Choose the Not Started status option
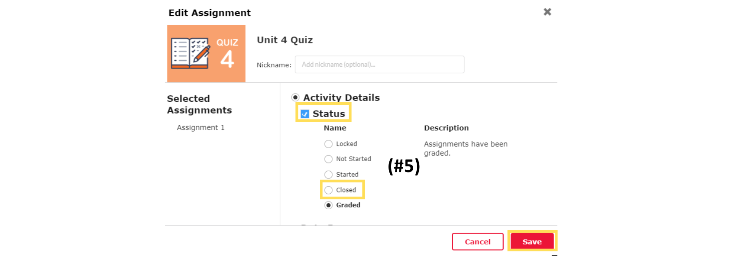 tap(328, 159)
